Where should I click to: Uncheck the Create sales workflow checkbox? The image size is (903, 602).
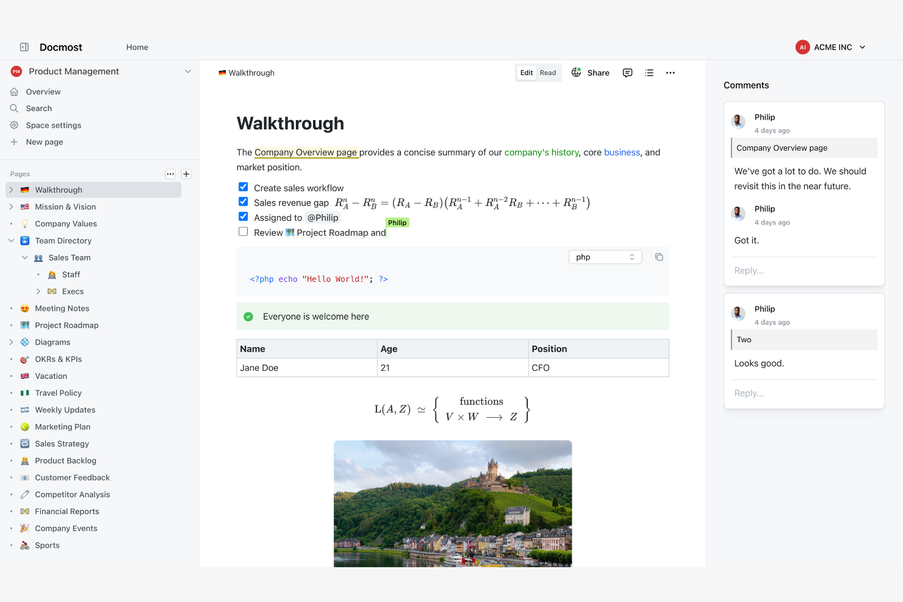pos(243,187)
